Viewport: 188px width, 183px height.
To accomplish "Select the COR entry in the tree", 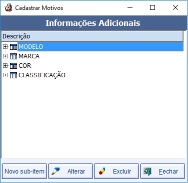I will [25, 66].
